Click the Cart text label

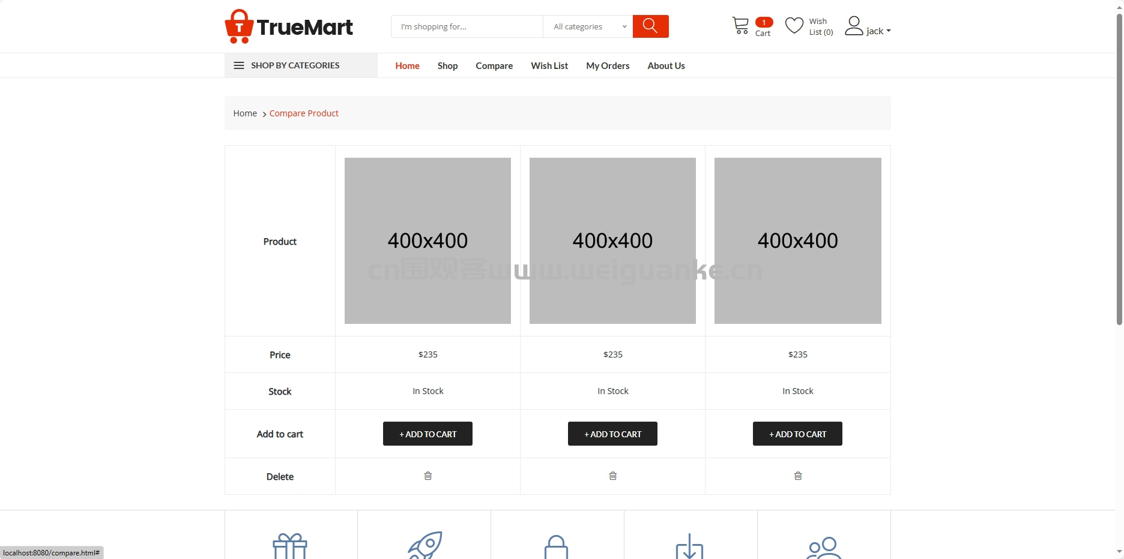763,34
